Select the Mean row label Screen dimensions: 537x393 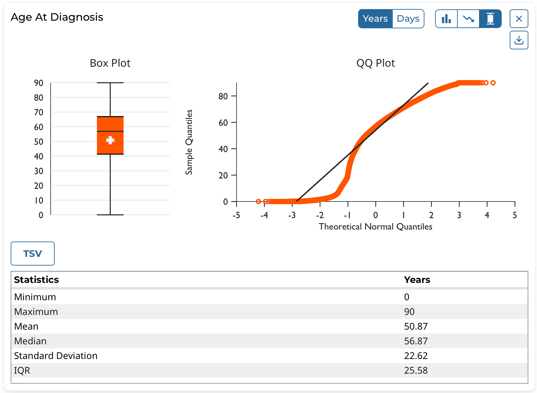tap(26, 326)
